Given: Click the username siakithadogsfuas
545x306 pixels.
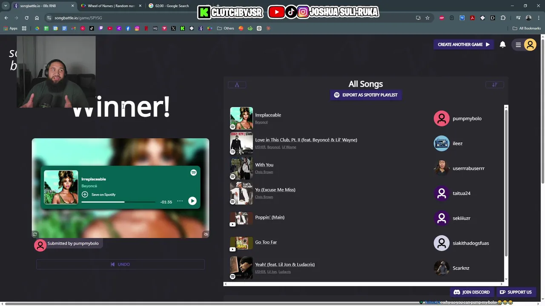Looking at the screenshot, I should [x=471, y=243].
